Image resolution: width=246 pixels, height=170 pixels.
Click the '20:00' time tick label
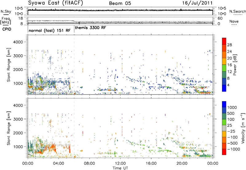[182, 164]
